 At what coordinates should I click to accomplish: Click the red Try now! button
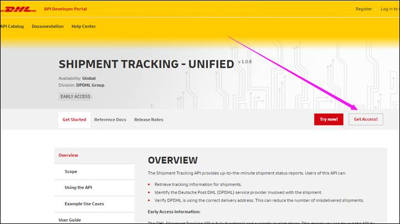(328, 119)
